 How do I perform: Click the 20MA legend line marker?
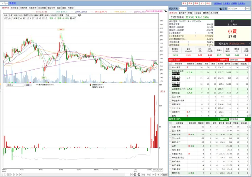pos(72,12)
